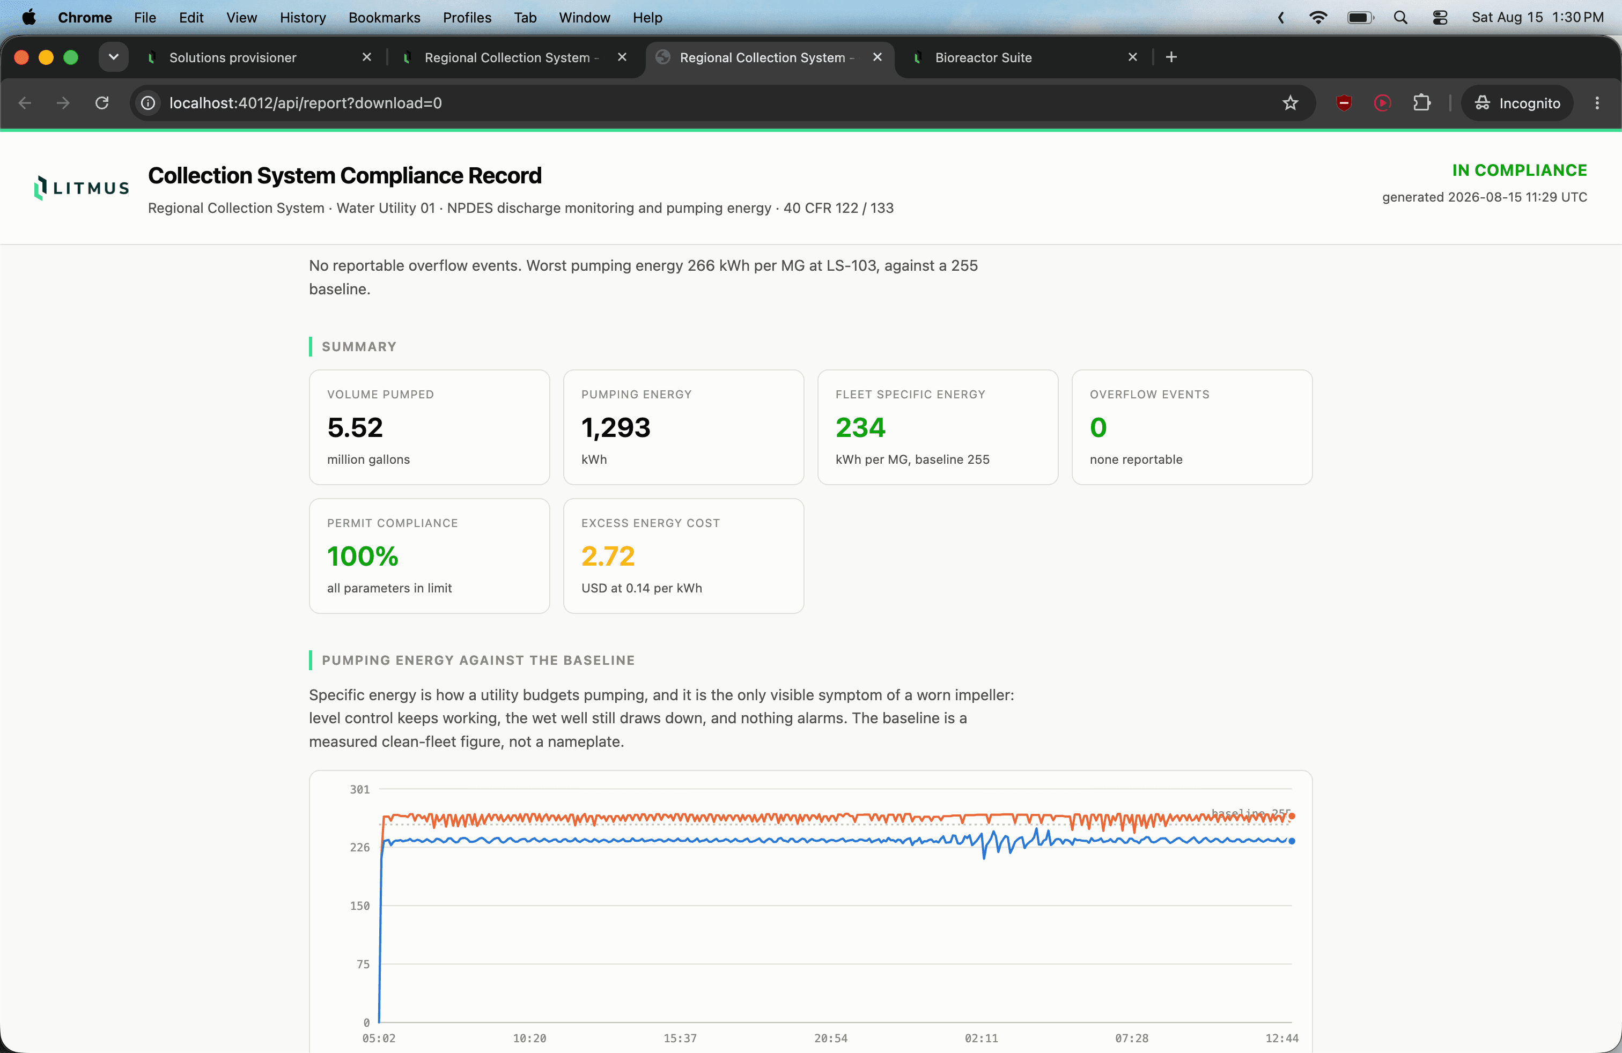Open Spotlight search icon

point(1400,17)
